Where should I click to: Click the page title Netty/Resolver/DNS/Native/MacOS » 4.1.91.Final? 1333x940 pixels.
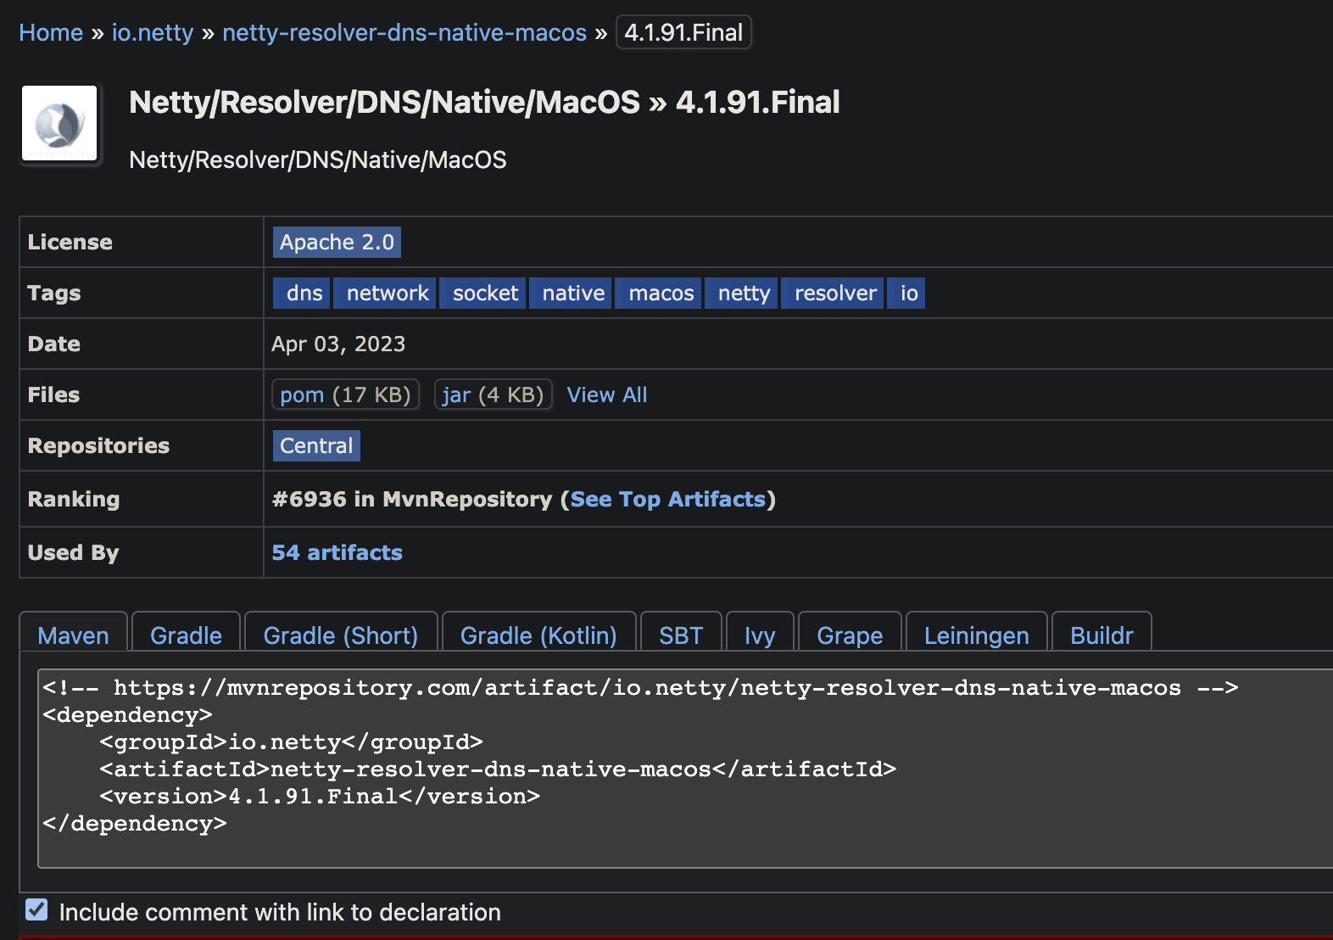click(484, 103)
